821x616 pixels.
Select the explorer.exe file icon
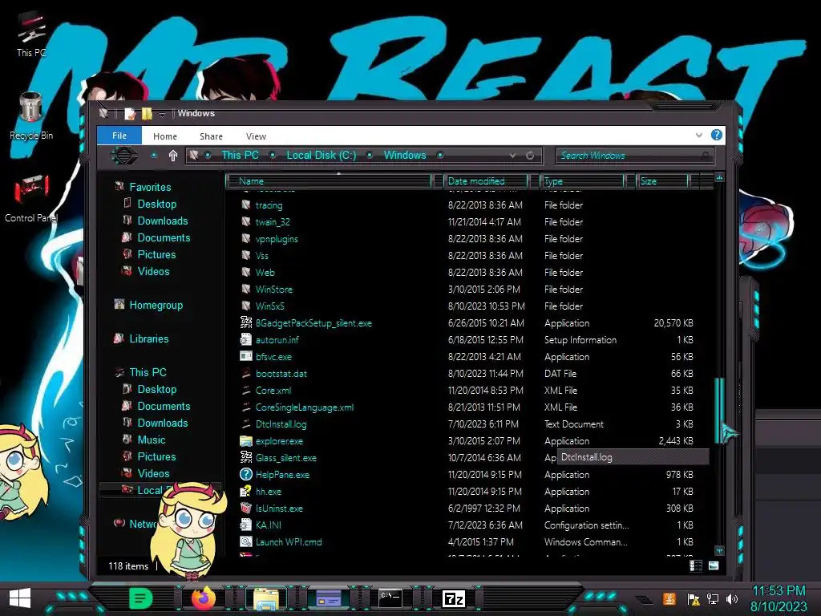245,441
